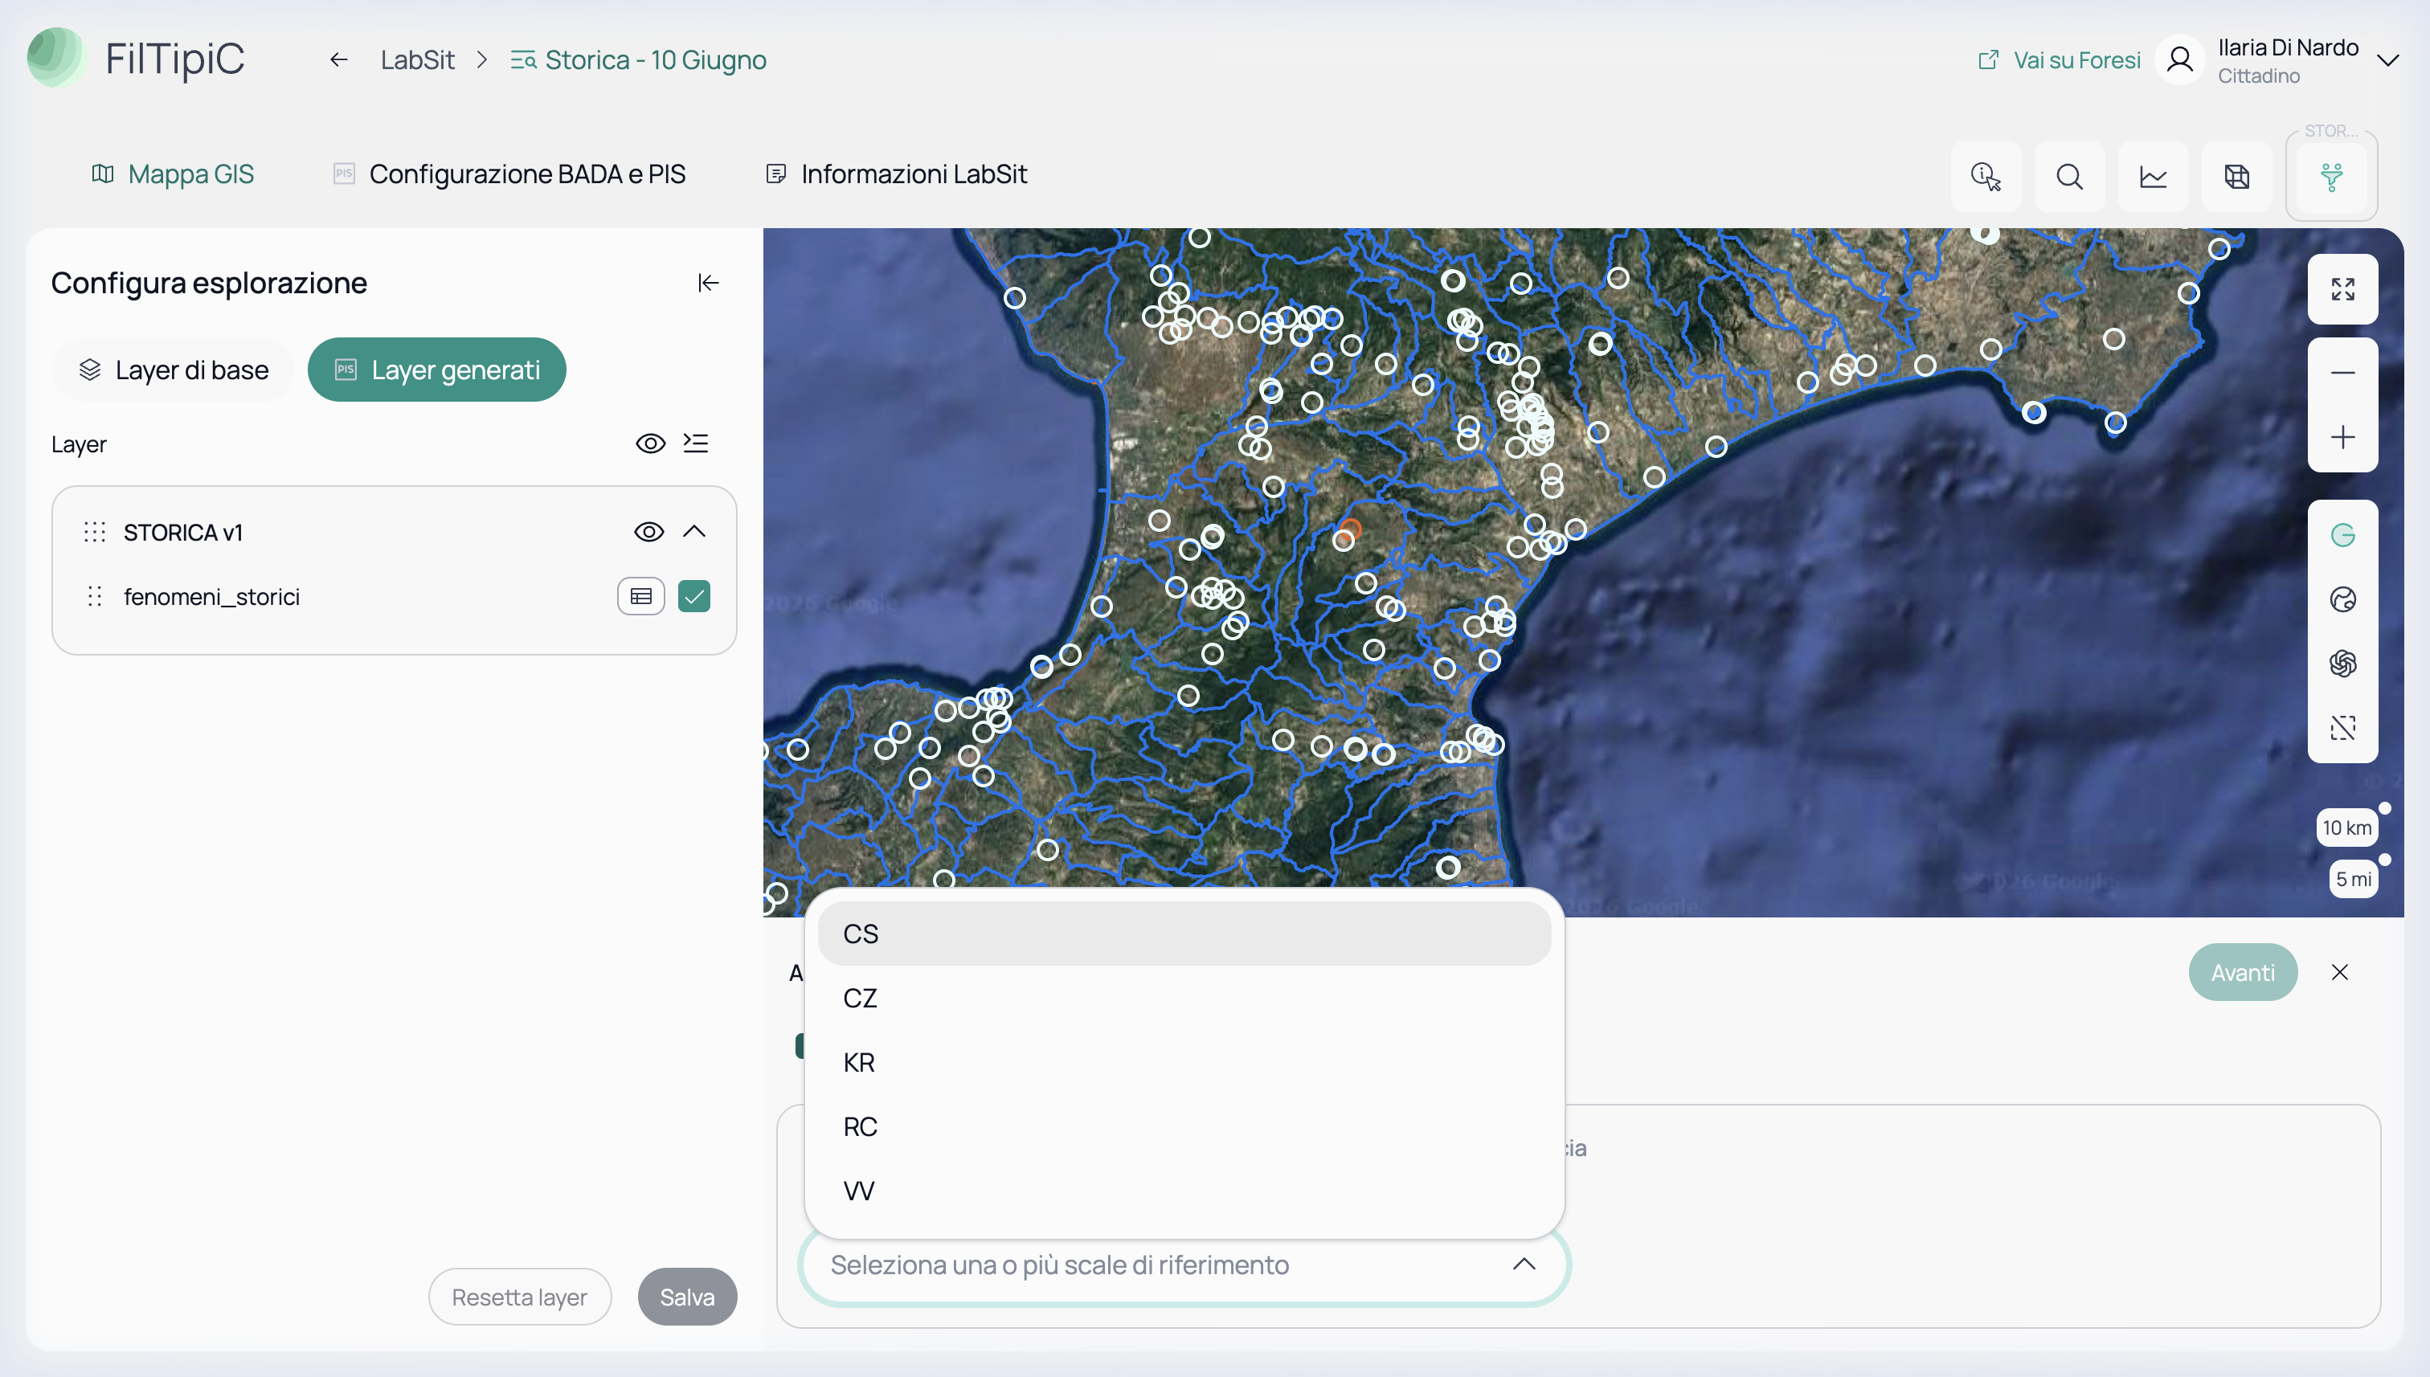Viewport: 2430px width, 1377px height.
Task: Select the Layer di base tab
Action: tap(173, 370)
